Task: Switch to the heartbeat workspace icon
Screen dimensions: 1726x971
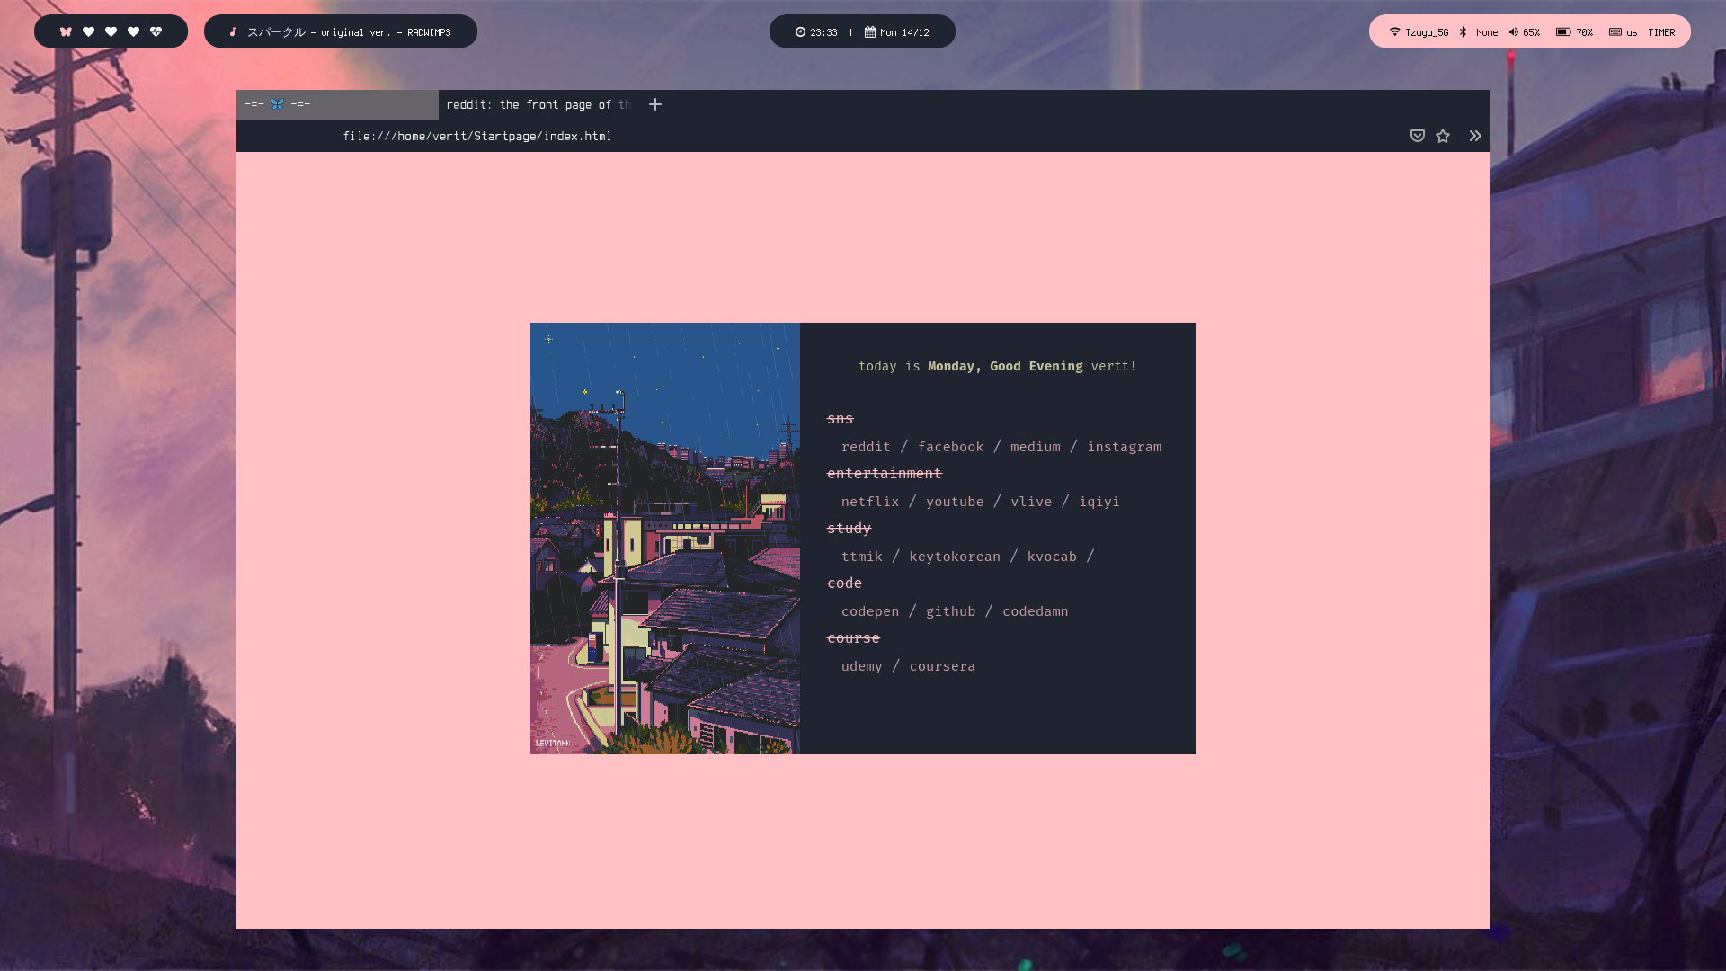Action: 156,31
